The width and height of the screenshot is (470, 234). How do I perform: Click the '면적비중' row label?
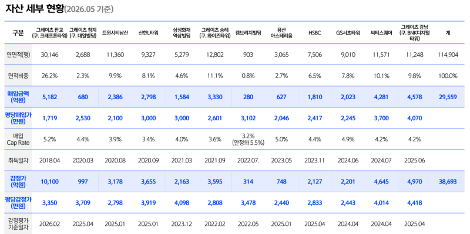[18, 76]
